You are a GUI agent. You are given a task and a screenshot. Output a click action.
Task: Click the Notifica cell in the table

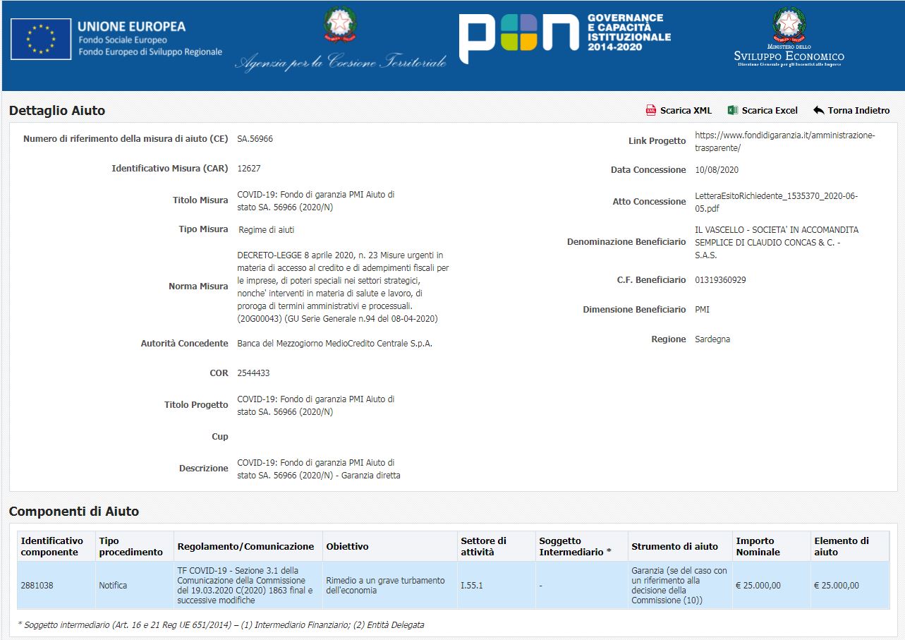(134, 585)
